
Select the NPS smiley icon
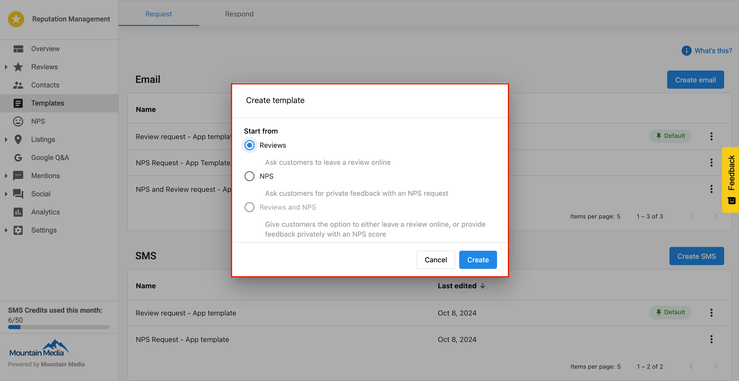(x=18, y=121)
